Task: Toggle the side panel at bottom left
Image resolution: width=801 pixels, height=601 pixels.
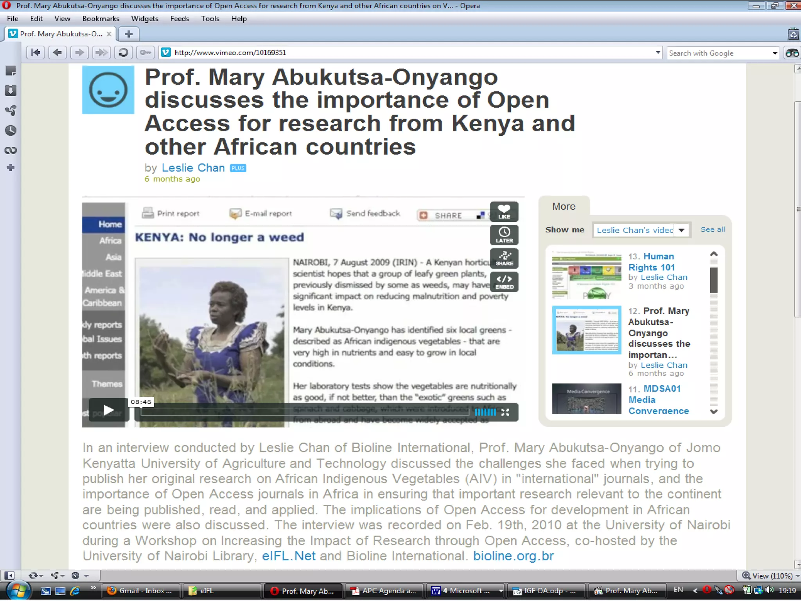Action: pos(9,576)
